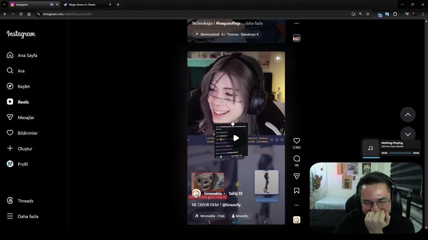Open tagged user limonify_ chip

click(240, 216)
